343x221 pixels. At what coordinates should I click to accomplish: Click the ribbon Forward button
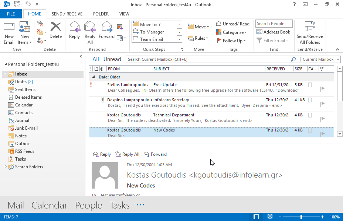click(x=106, y=30)
